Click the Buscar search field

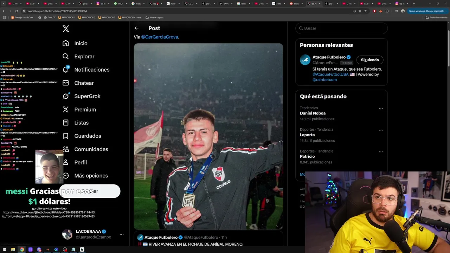point(341,28)
